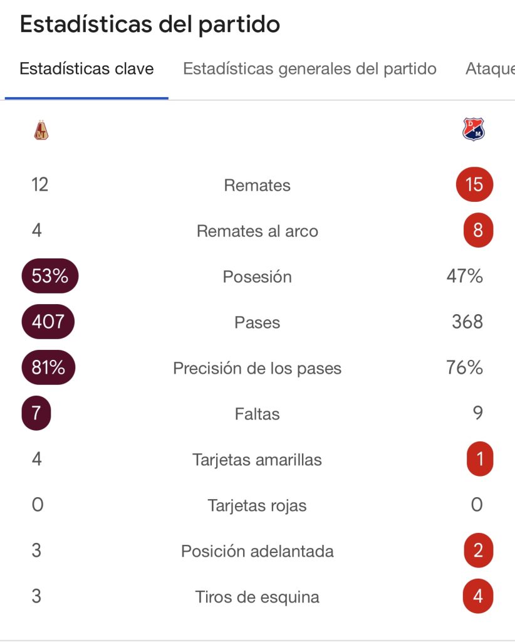515x642 pixels.
Task: Click the red 2 Posición adelantada badge
Action: (478, 551)
